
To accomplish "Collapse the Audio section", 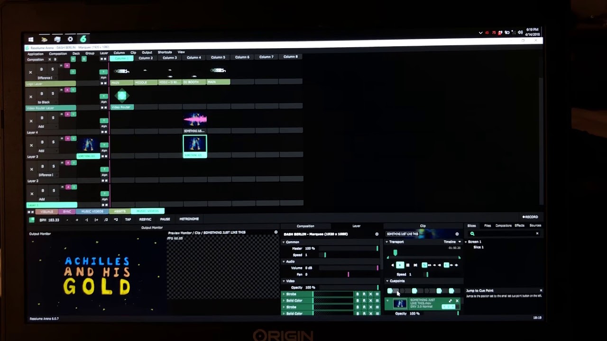I will (284, 261).
